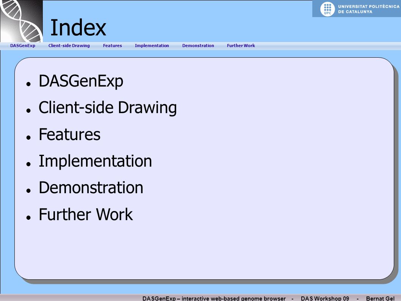Select the DASGenExp bullet item
Image resolution: width=401 pixels, height=301 pixels.
[x=81, y=82]
